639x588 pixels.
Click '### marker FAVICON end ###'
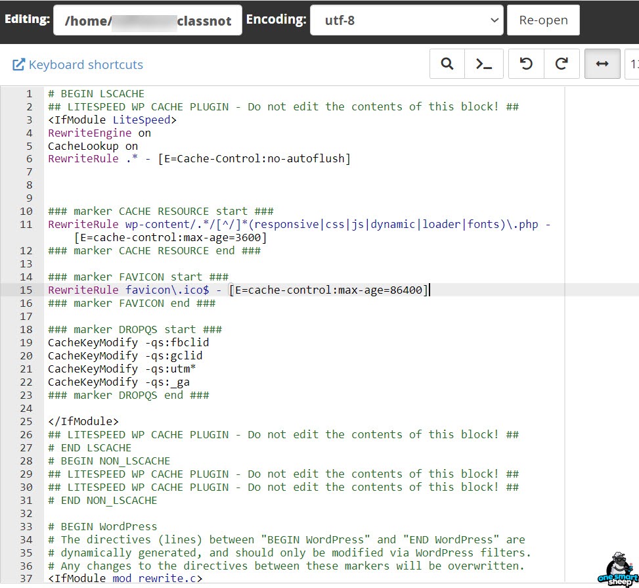point(131,303)
